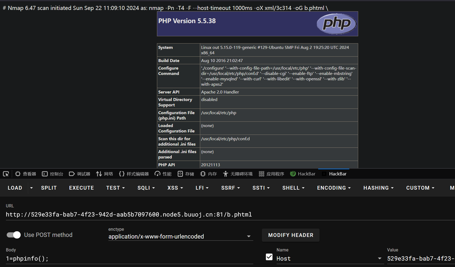Click the Nmap scan header text line

165,8
